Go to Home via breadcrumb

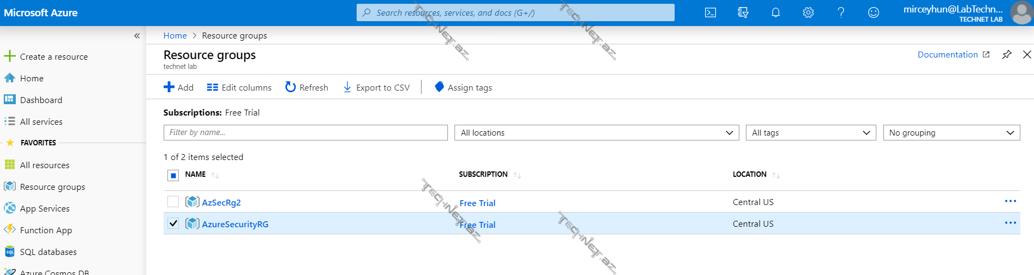pyautogui.click(x=175, y=36)
